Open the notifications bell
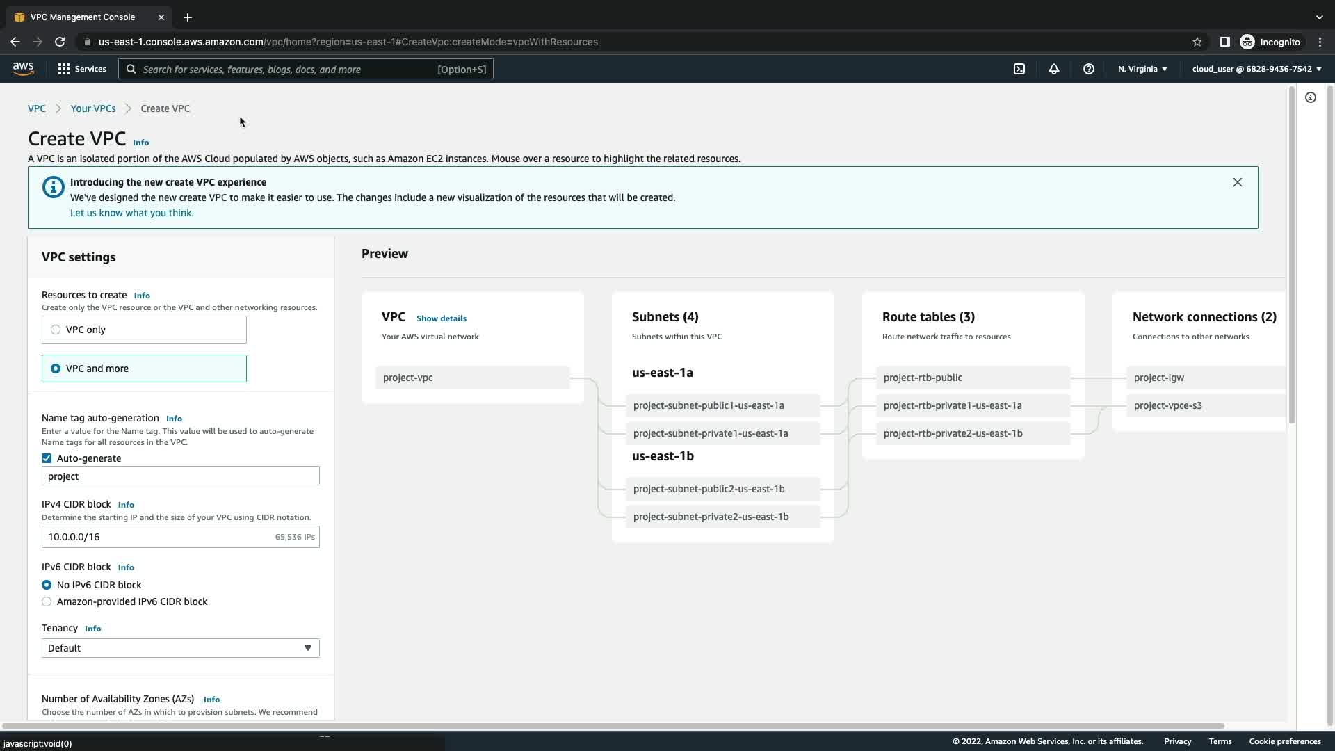The width and height of the screenshot is (1335, 751). pyautogui.click(x=1053, y=69)
